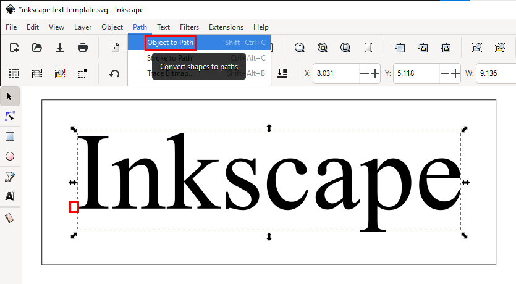Open the Edit menu
This screenshot has width=516, height=284.
coord(33,27)
